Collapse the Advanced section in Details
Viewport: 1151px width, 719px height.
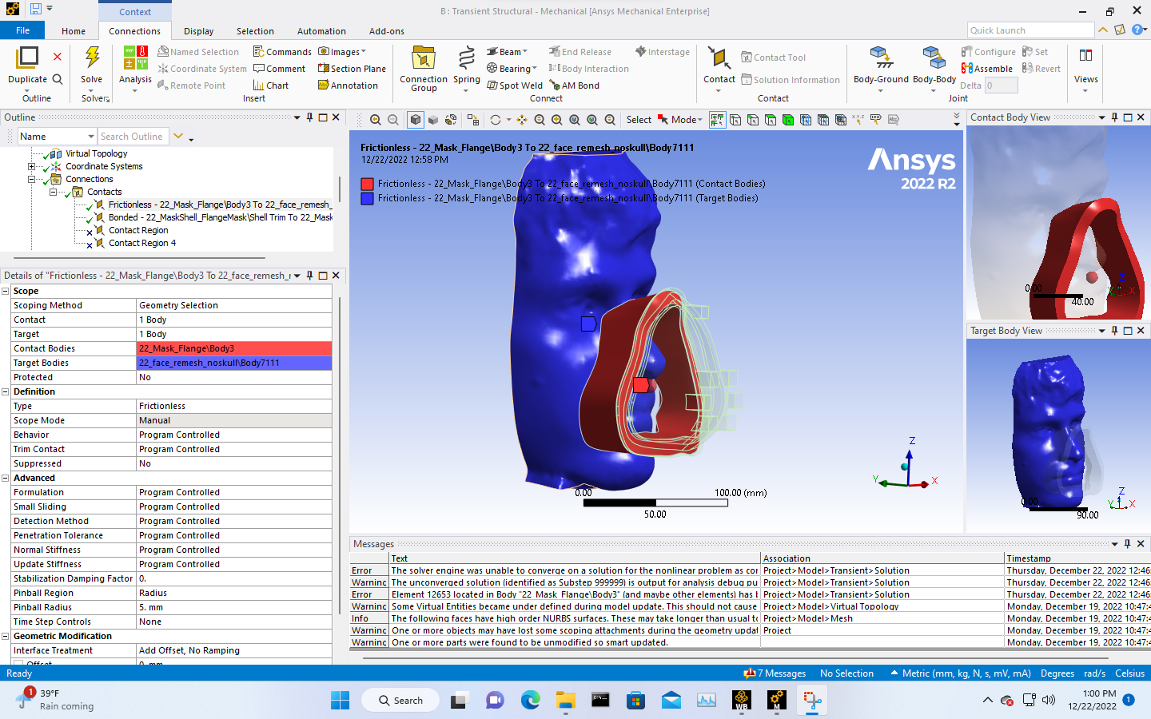pos(6,479)
